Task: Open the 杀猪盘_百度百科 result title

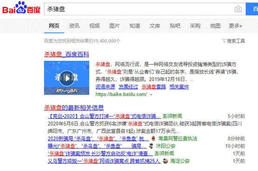Action: tap(67, 55)
